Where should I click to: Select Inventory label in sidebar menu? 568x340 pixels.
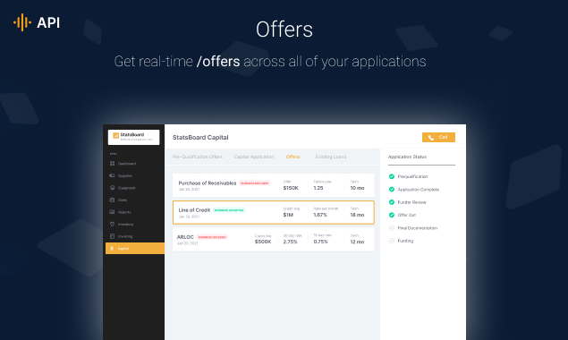(x=126, y=225)
